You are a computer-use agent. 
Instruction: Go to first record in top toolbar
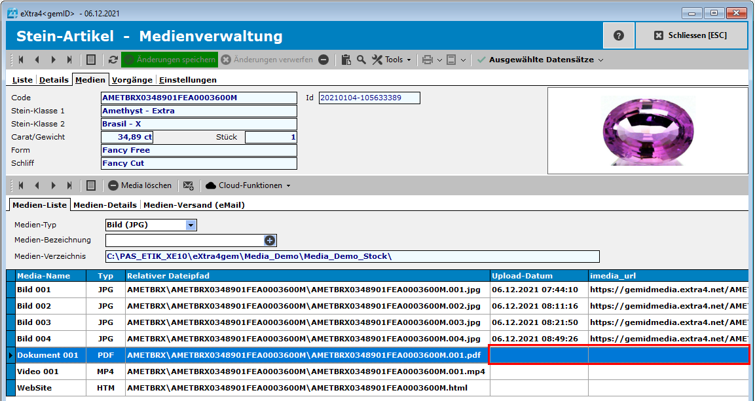(21, 60)
